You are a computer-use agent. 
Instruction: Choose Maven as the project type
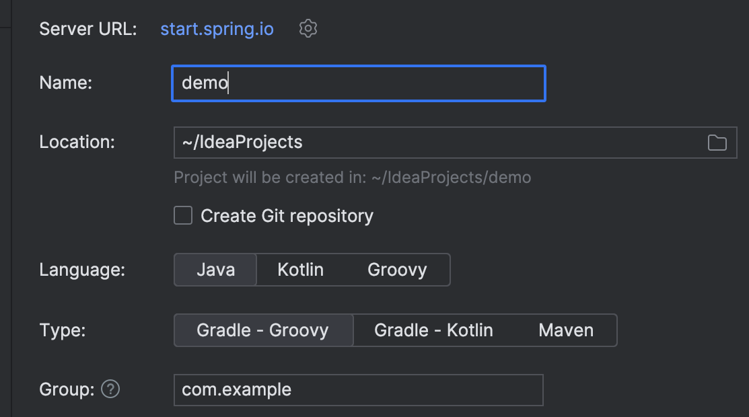point(566,330)
